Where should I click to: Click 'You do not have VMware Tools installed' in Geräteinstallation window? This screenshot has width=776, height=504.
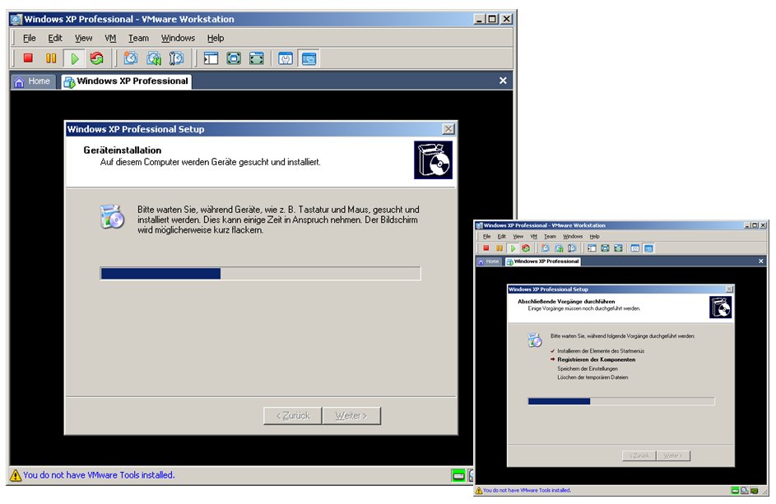click(99, 475)
